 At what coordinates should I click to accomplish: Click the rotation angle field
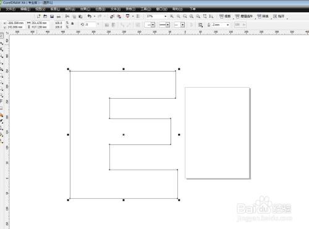[90, 25]
